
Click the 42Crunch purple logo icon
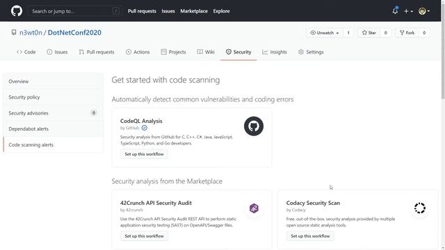click(254, 208)
